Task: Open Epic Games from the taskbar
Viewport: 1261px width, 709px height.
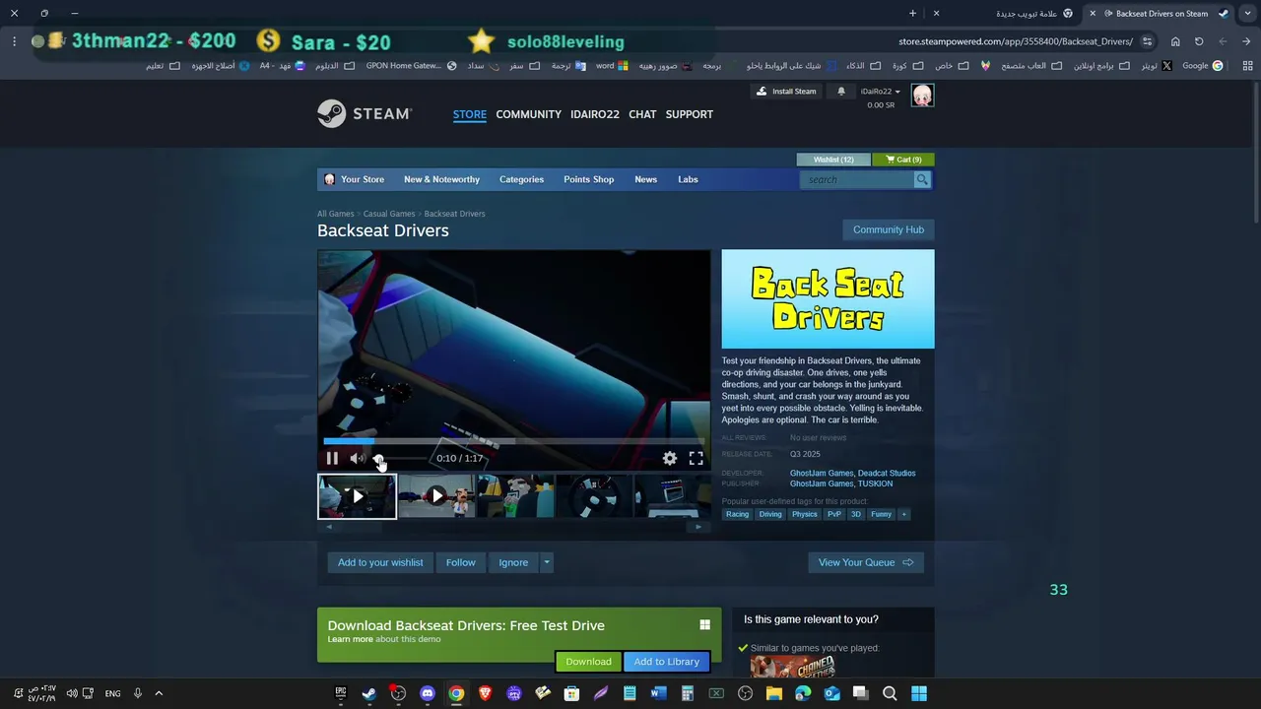Action: point(341,693)
